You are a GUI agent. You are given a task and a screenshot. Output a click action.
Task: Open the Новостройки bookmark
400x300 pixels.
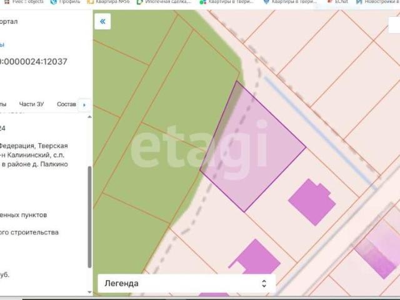(378, 2)
